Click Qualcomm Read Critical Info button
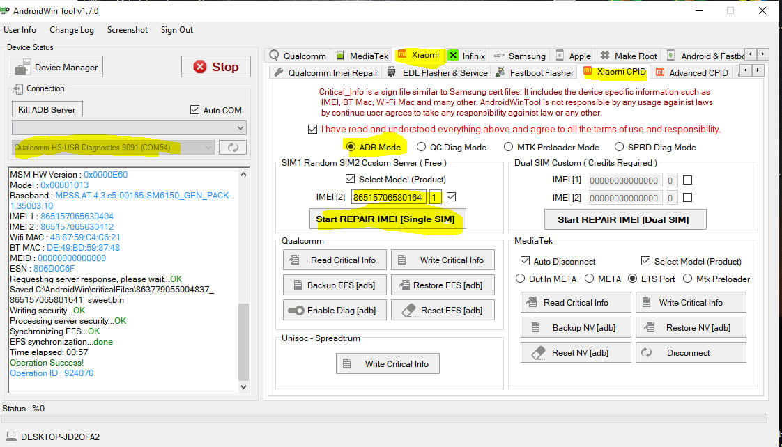This screenshot has height=447, width=782. (x=335, y=260)
